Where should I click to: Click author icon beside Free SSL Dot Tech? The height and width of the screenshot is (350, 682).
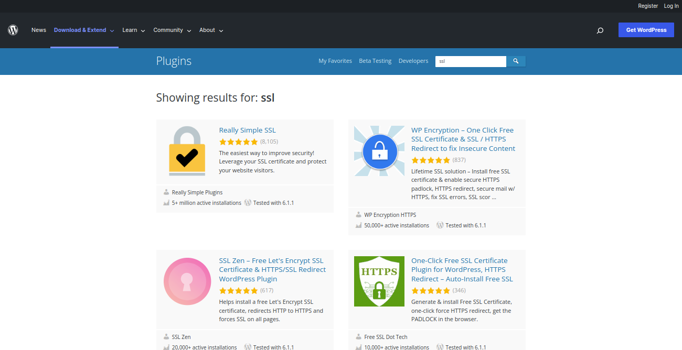point(359,337)
